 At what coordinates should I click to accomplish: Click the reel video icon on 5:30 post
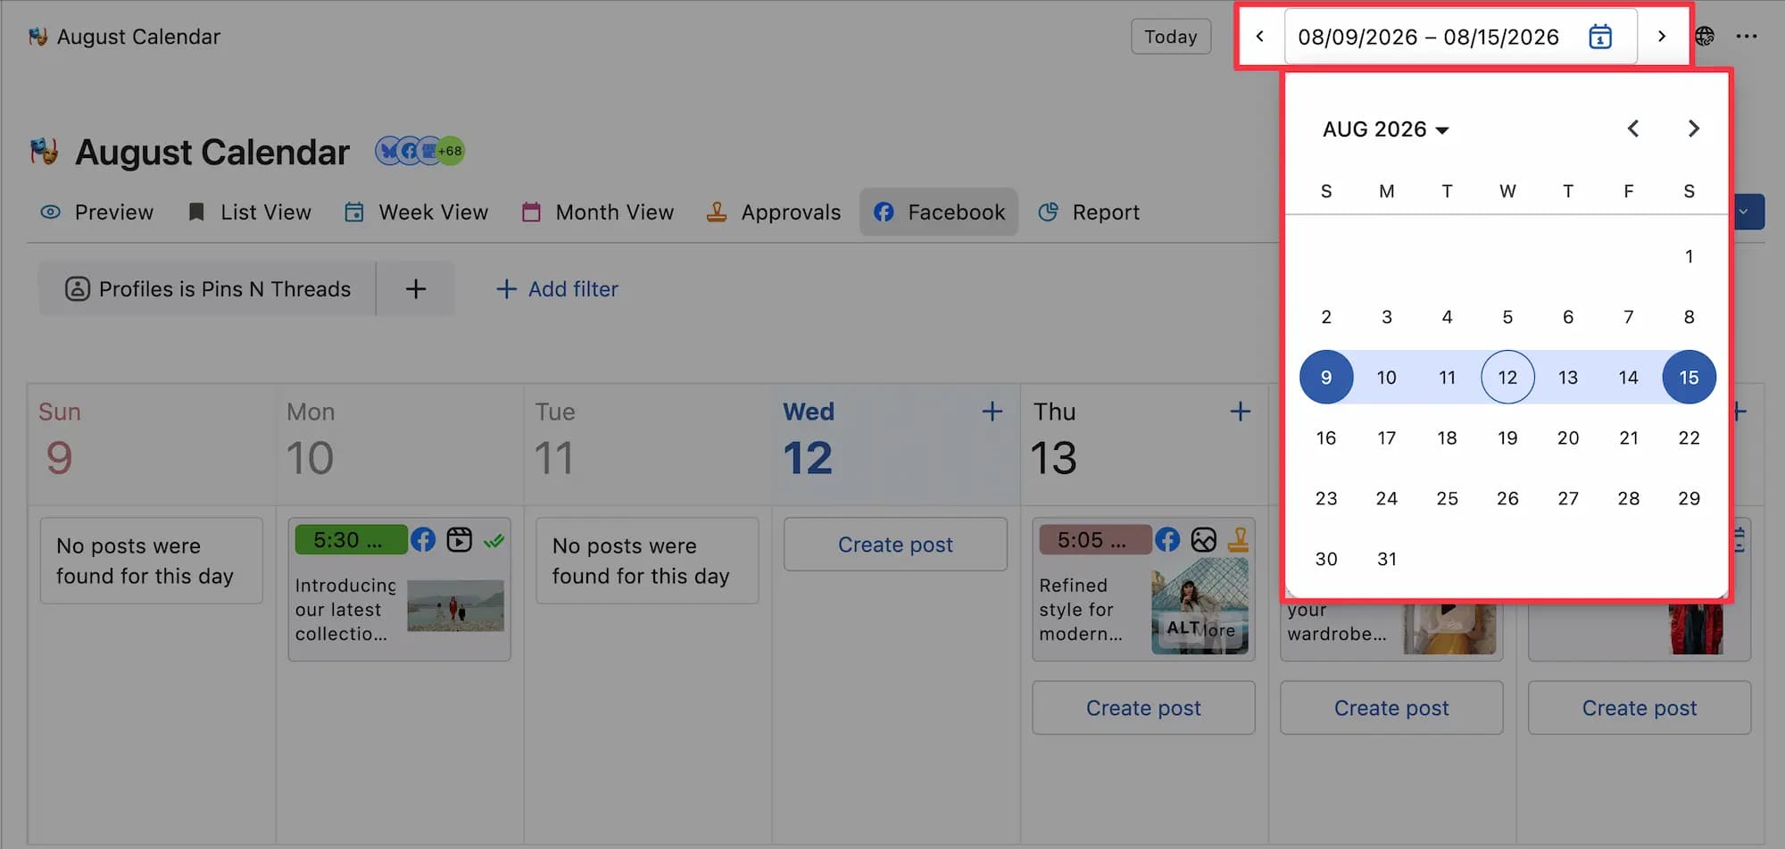[459, 540]
